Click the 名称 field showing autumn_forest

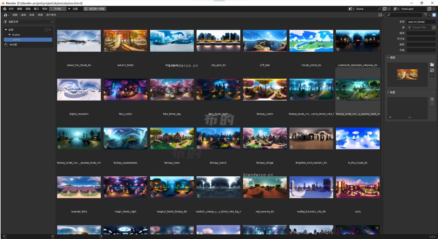tap(421, 22)
